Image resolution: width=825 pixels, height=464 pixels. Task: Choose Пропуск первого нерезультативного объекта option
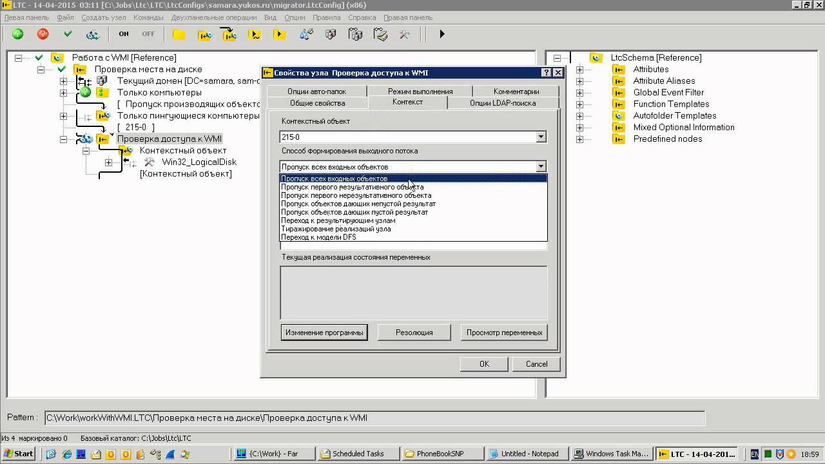point(413,195)
